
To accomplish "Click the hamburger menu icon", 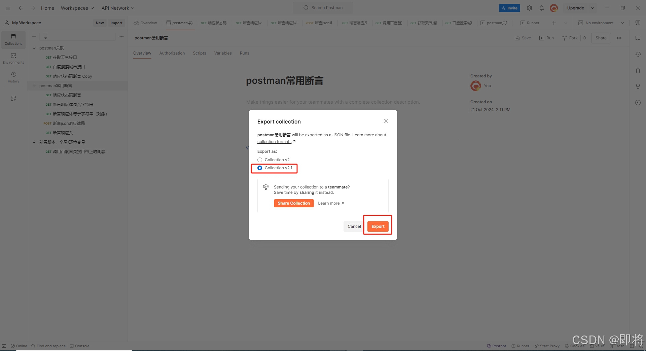I will click(x=8, y=8).
